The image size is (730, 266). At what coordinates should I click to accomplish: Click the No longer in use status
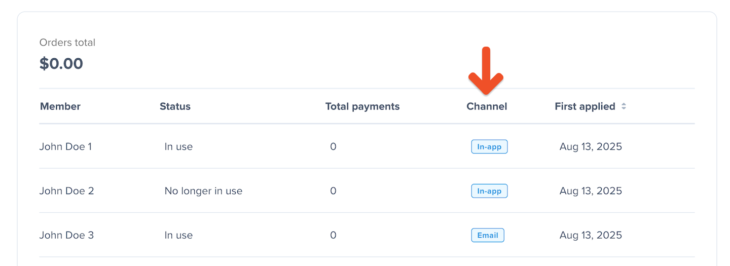pyautogui.click(x=203, y=191)
